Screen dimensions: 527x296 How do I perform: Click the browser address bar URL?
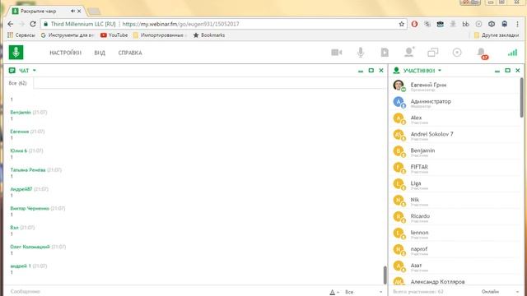pos(181,24)
